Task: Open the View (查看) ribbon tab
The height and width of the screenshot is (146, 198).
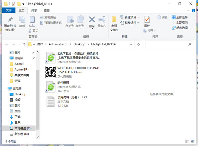Action: [x=47, y=11]
